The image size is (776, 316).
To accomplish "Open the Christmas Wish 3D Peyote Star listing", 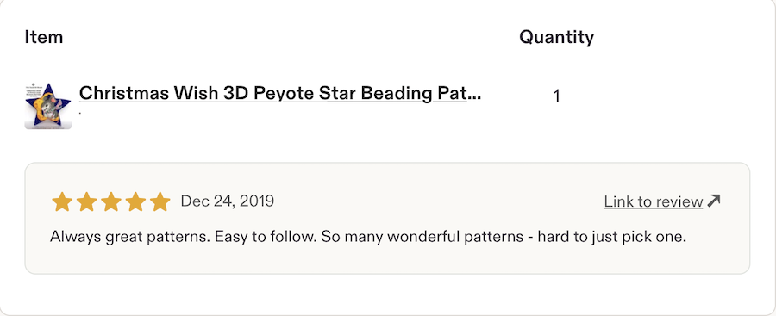I will [279, 93].
